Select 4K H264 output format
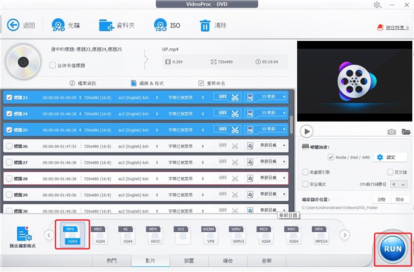The image size is (414, 272). (128, 235)
